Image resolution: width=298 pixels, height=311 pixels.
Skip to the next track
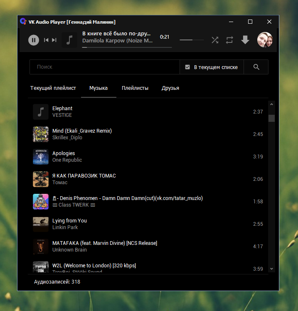pos(54,40)
